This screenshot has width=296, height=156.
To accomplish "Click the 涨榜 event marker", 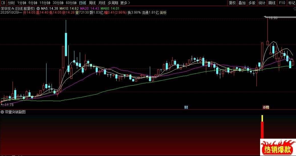I will point(266,107).
